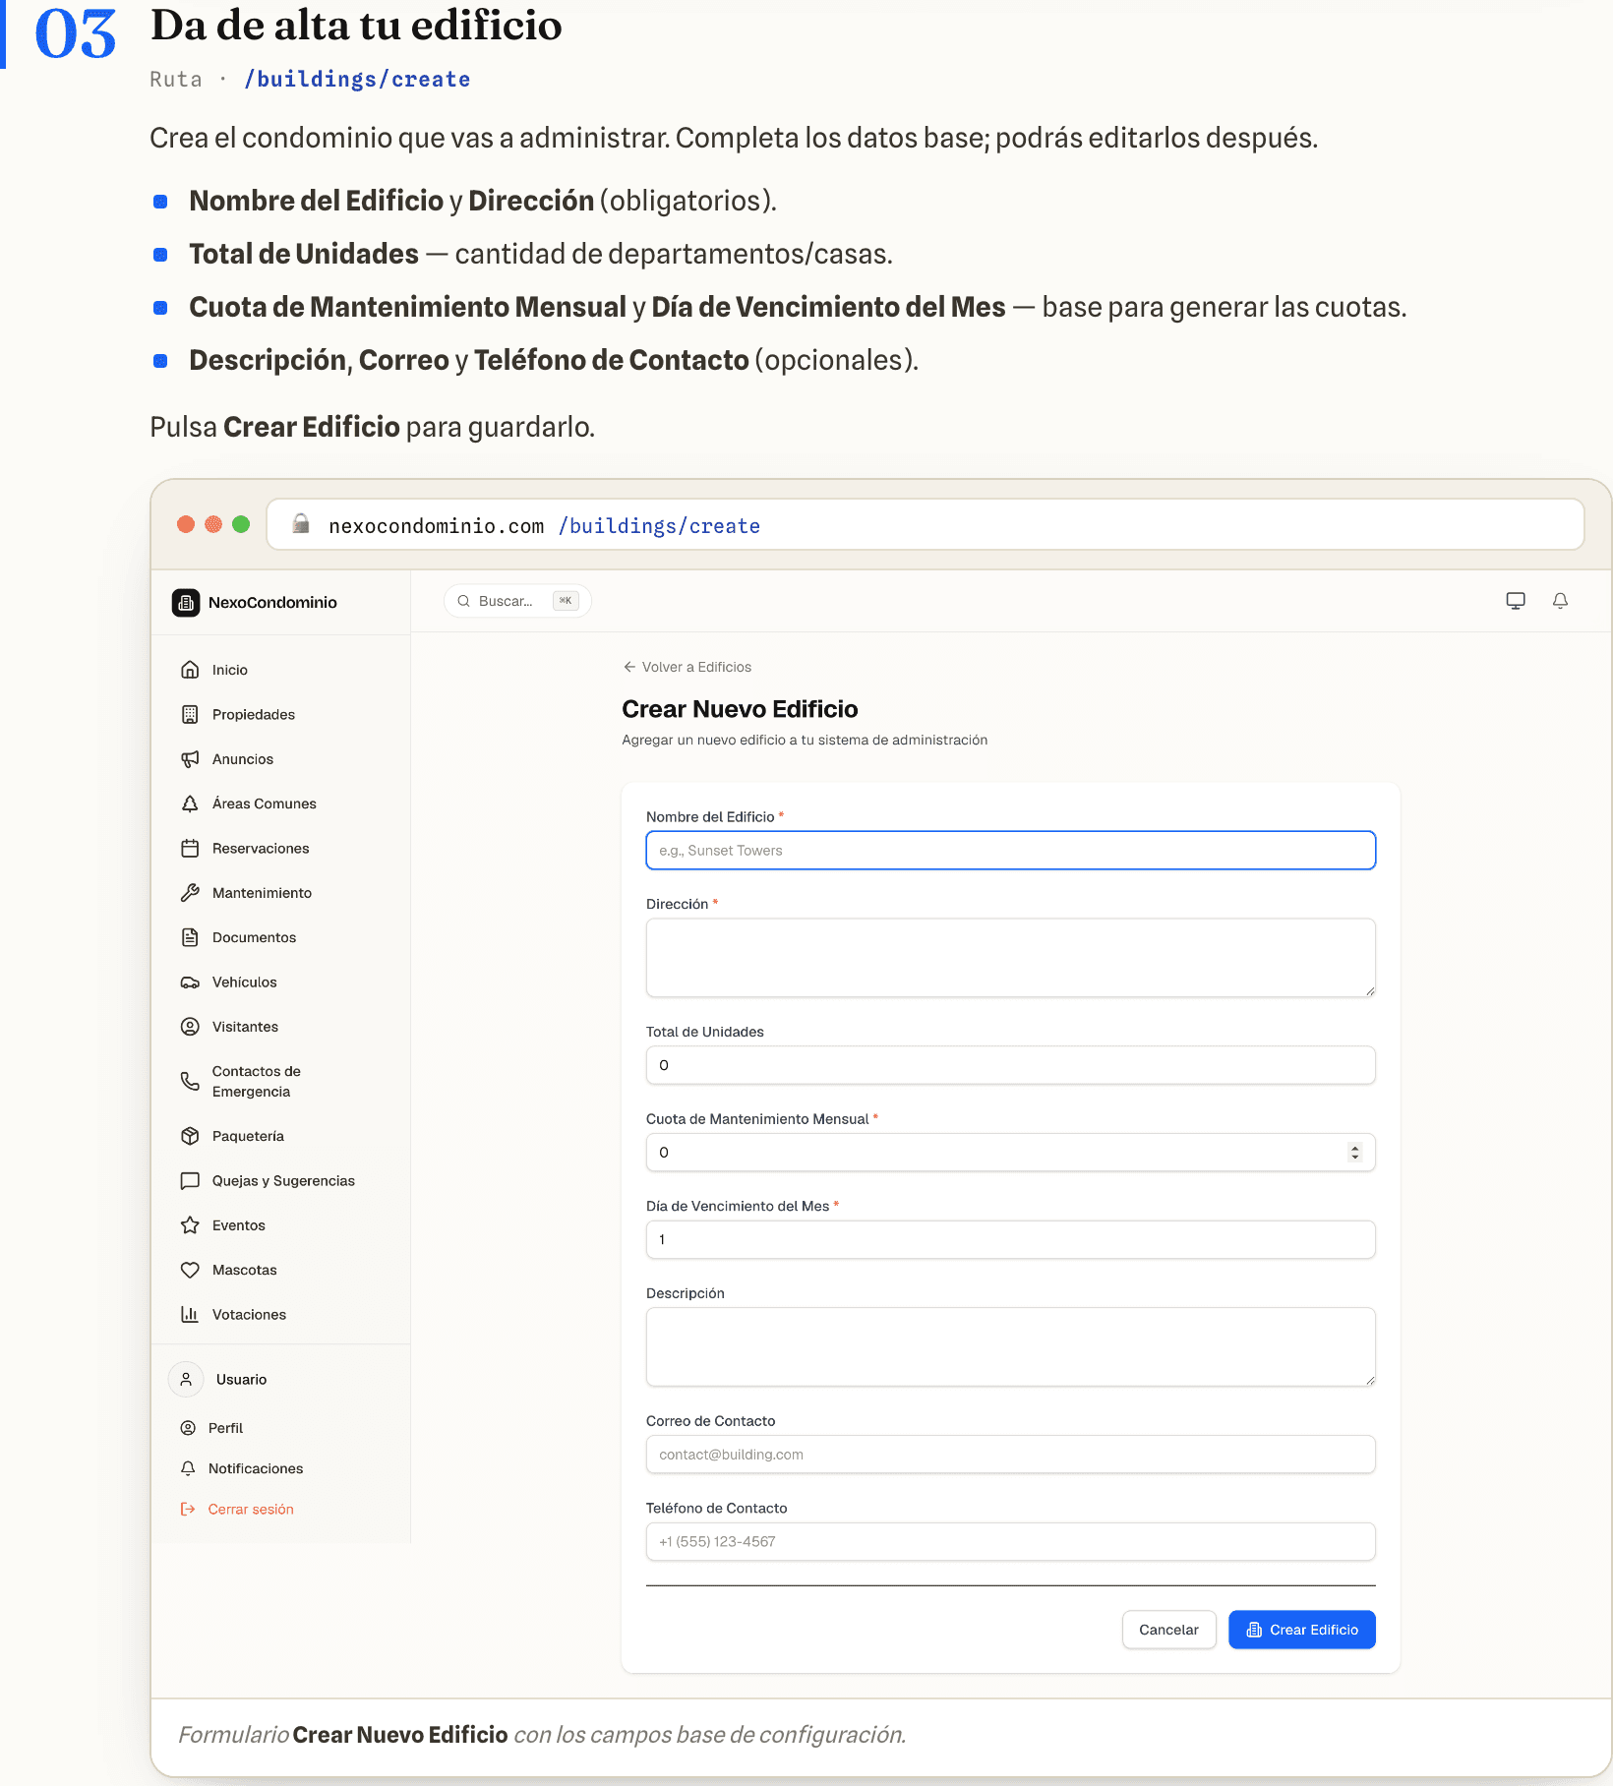Click the Documentos file icon

coord(190,937)
